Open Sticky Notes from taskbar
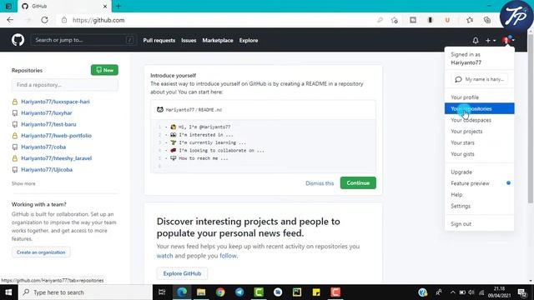 pos(316,292)
